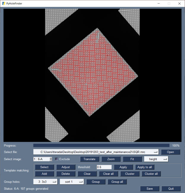Click the Group all button
Image resolution: width=185 pixels, height=193 pixels.
pos(117,182)
